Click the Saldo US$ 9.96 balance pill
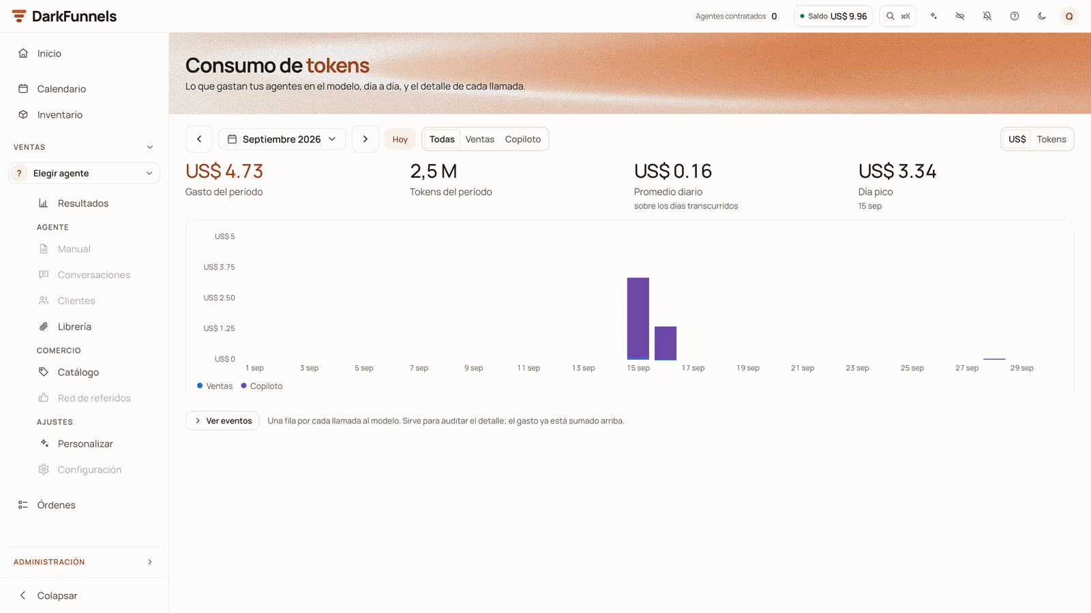Viewport: 1091px width, 613px height. (833, 16)
